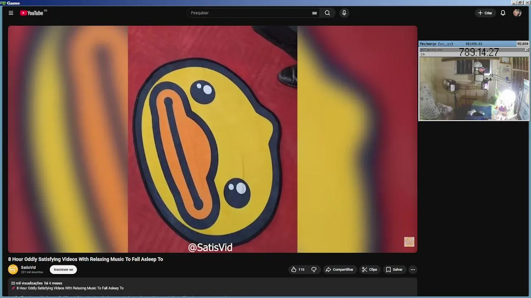Like the video with thumbs up

[298, 269]
